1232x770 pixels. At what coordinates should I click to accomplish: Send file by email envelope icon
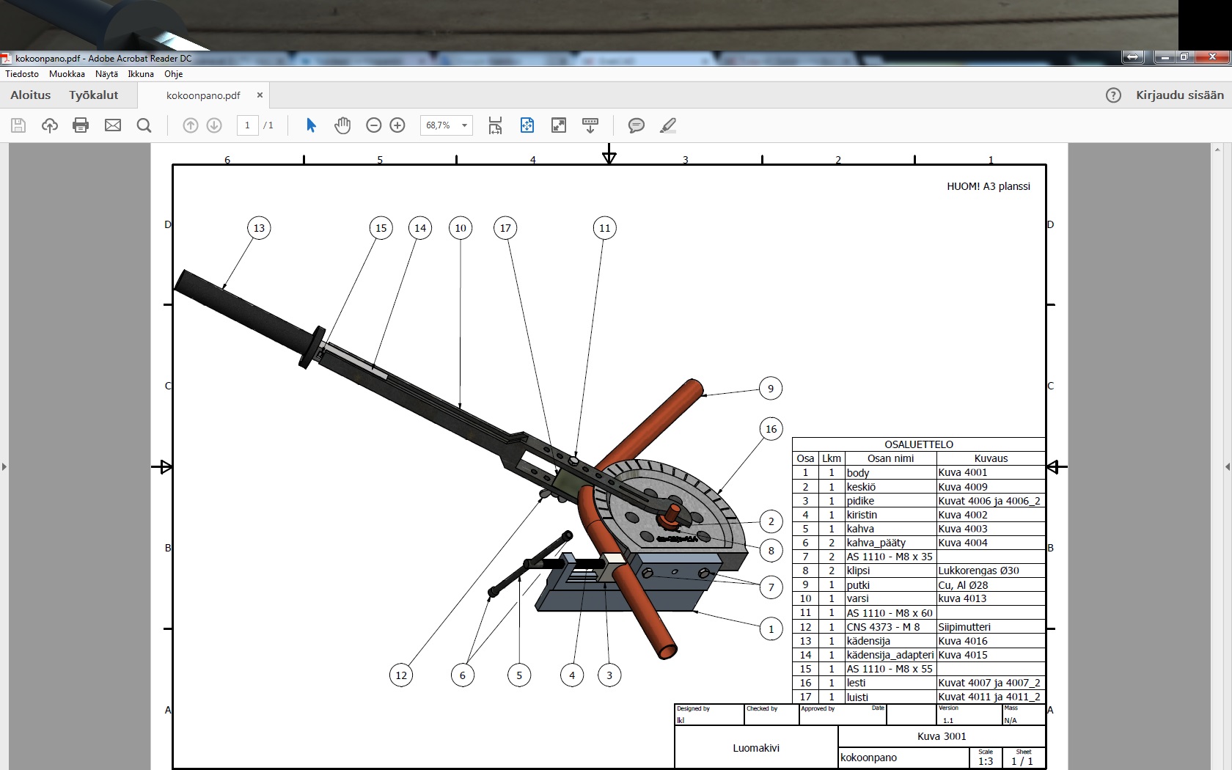click(x=113, y=125)
